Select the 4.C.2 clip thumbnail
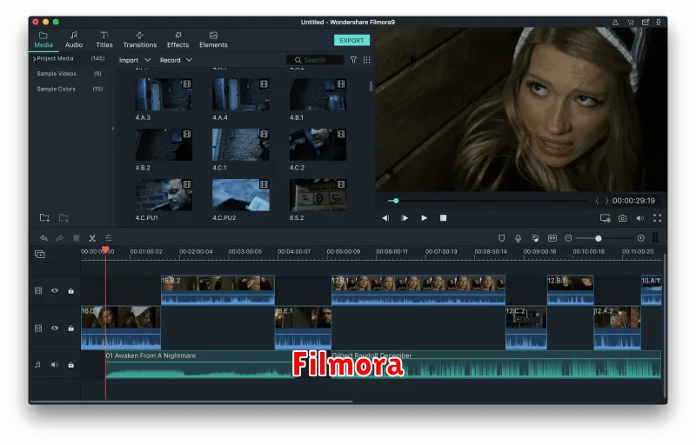Image resolution: width=696 pixels, height=445 pixels. [318, 144]
